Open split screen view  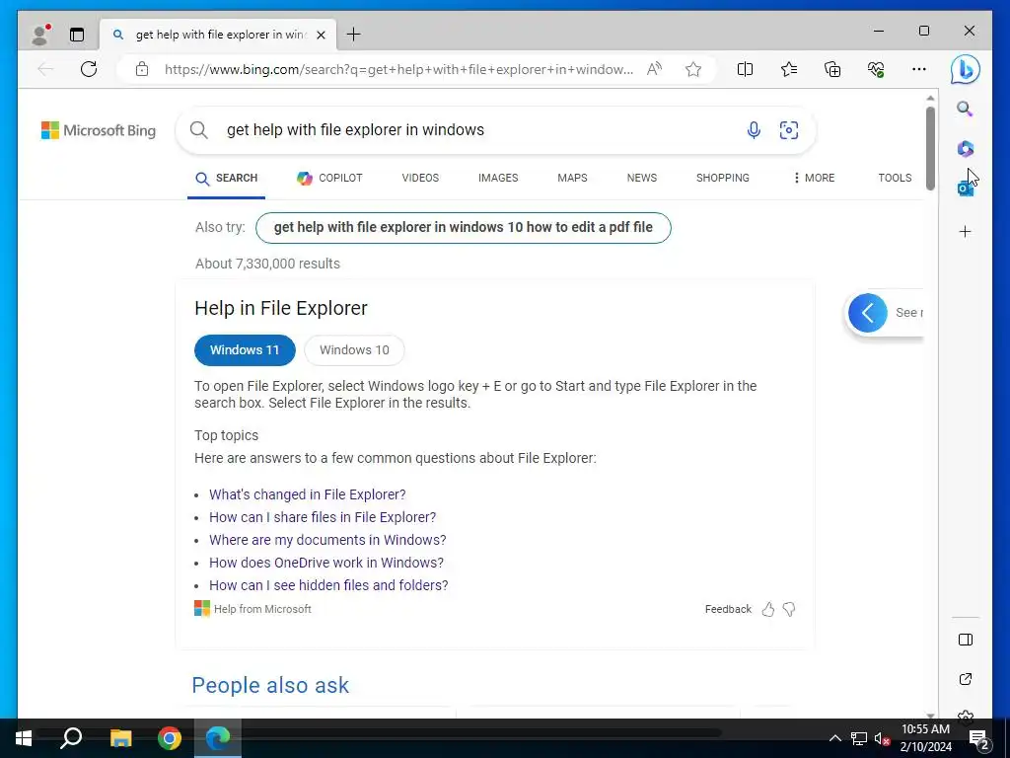[745, 69]
